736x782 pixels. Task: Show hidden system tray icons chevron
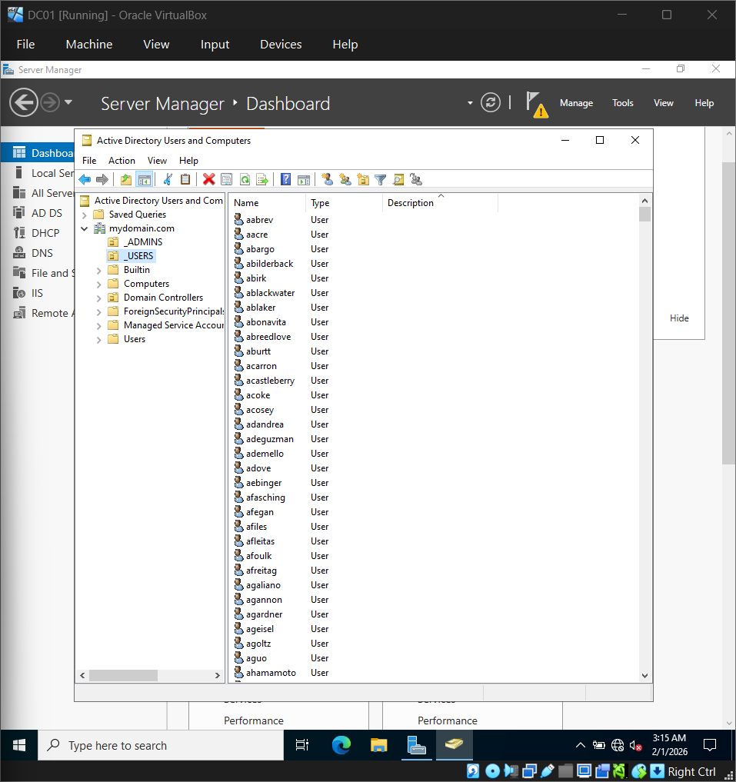click(x=581, y=745)
